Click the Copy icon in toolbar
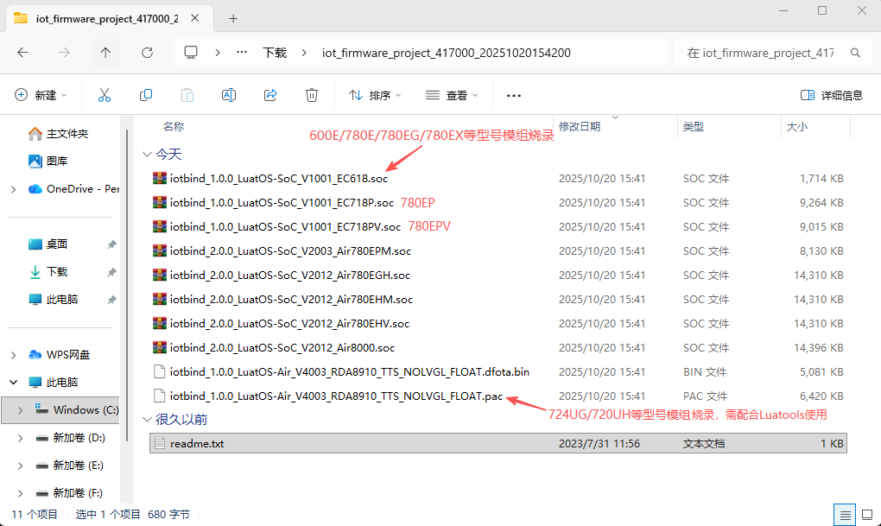The height and width of the screenshot is (526, 881). point(146,95)
